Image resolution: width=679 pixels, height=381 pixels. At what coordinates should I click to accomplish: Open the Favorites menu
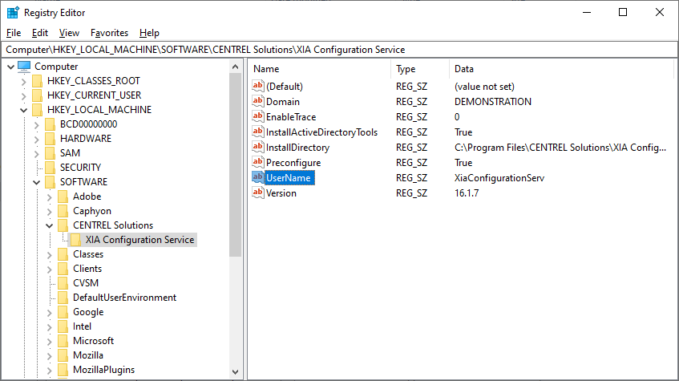click(x=109, y=33)
